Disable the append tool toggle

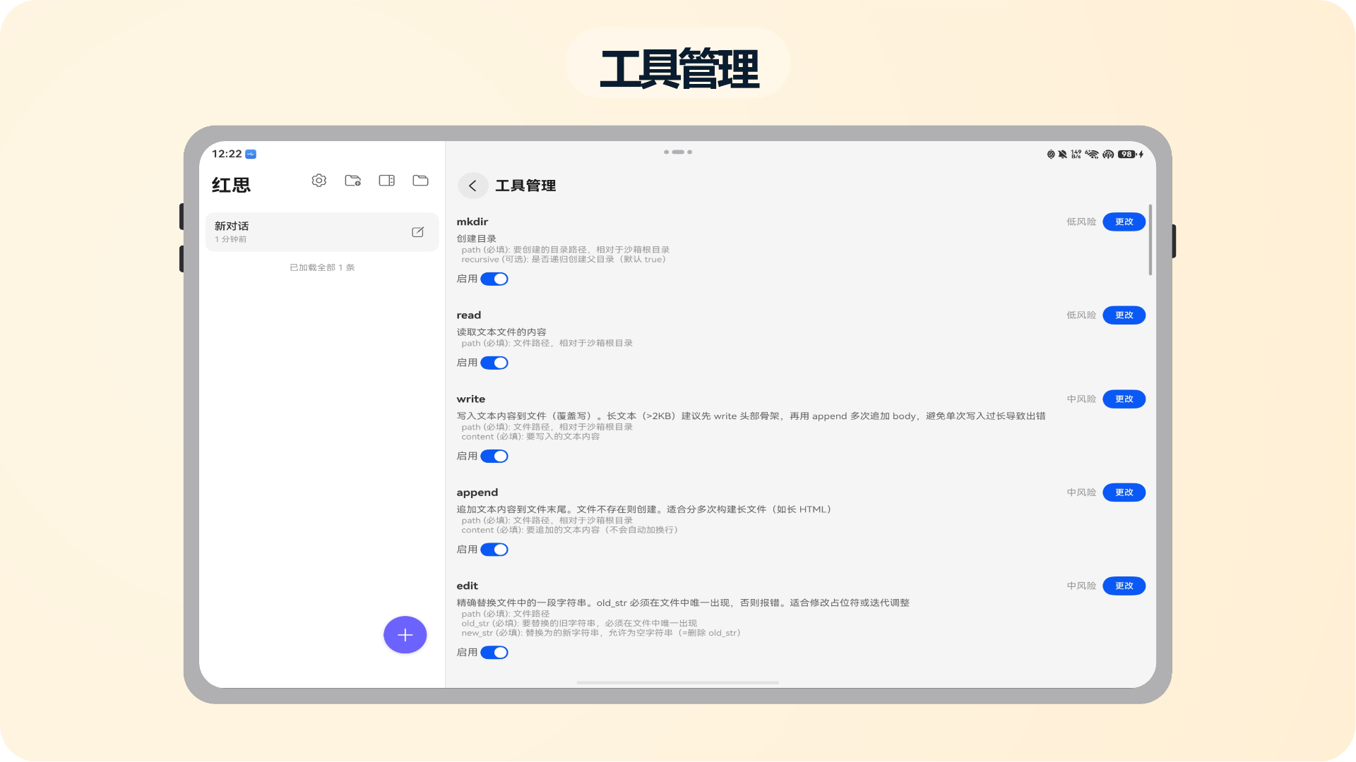[494, 550]
